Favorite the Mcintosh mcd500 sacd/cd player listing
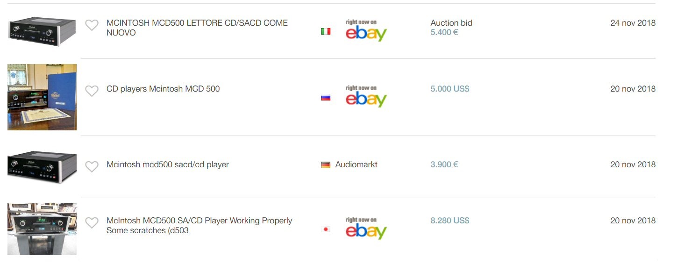Image resolution: width=677 pixels, height=264 pixels. click(x=92, y=166)
